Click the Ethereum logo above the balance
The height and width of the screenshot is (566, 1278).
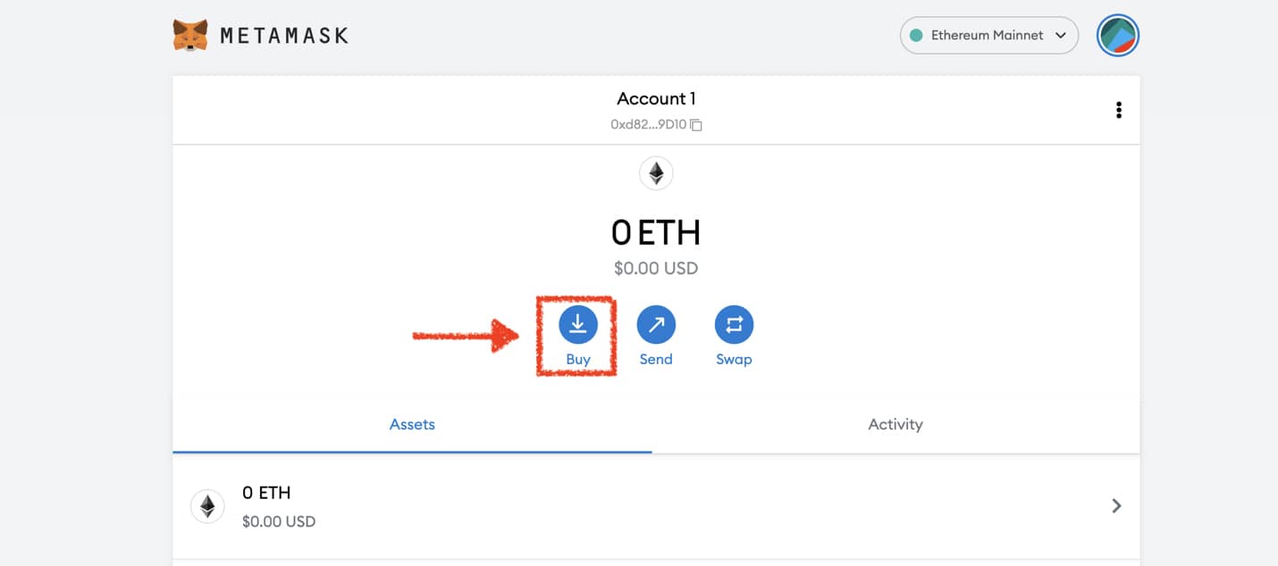pyautogui.click(x=656, y=173)
